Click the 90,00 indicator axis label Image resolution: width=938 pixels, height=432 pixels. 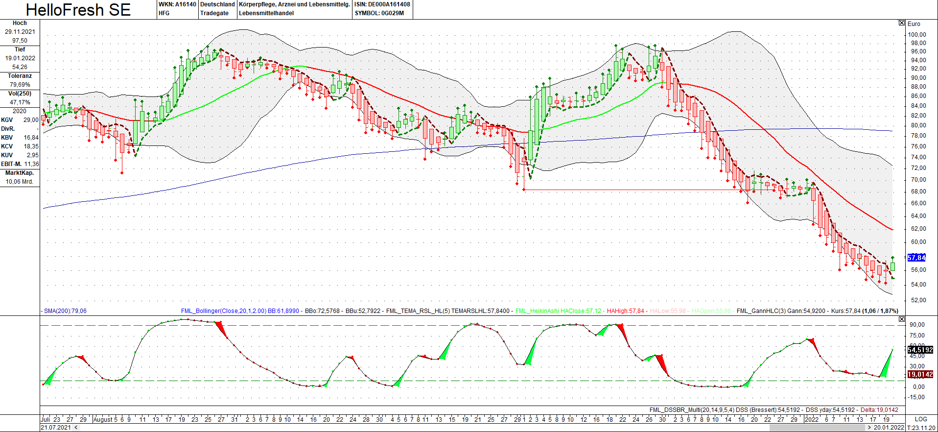point(917,325)
